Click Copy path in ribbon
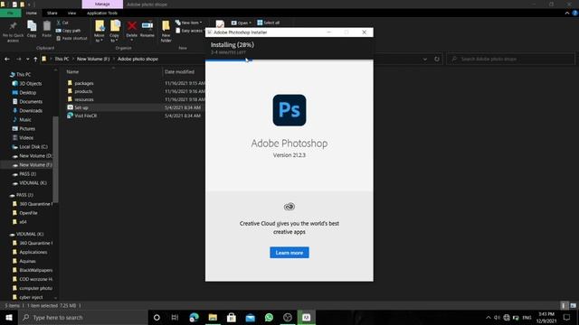 68,31
